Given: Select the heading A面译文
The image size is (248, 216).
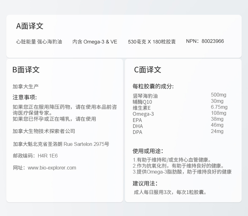Looking at the screenshot, I should (x=30, y=26).
